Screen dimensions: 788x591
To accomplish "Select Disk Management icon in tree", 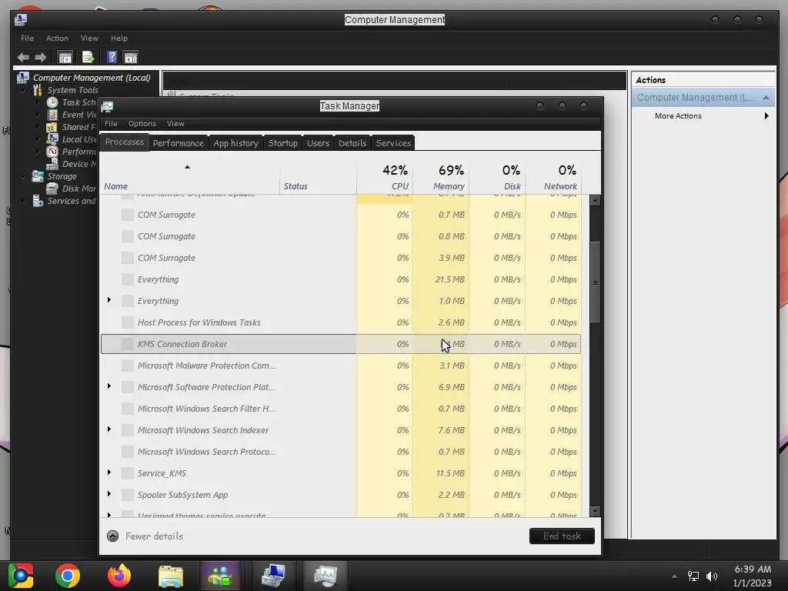I will point(52,189).
